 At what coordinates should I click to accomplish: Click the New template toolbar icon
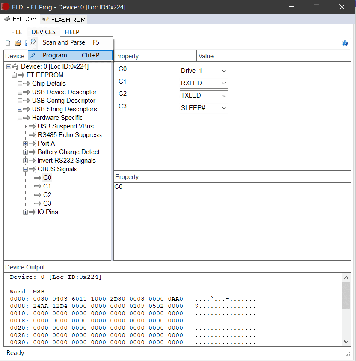point(8,43)
